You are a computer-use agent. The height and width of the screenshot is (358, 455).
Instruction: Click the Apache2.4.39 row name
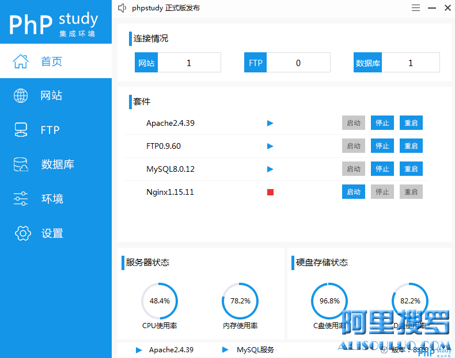tap(170, 124)
